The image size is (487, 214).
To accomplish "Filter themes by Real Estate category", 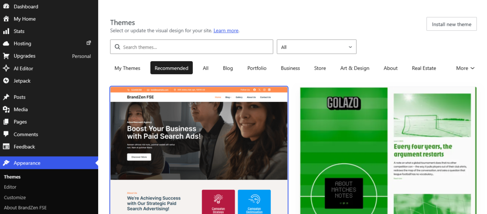I will click(424, 68).
